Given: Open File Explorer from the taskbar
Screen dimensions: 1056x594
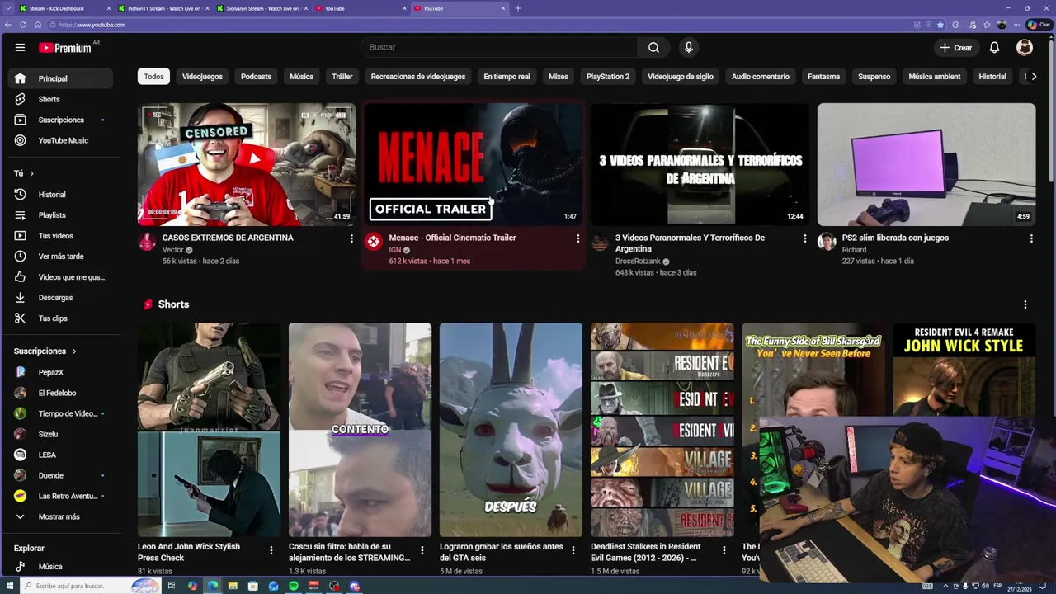Looking at the screenshot, I should coord(233,586).
